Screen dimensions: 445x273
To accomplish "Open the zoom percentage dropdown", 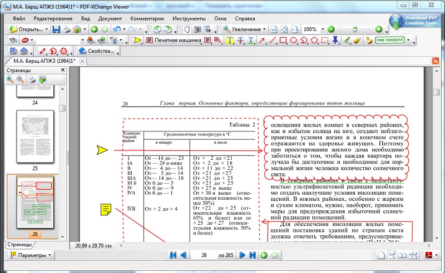I will [322, 29].
